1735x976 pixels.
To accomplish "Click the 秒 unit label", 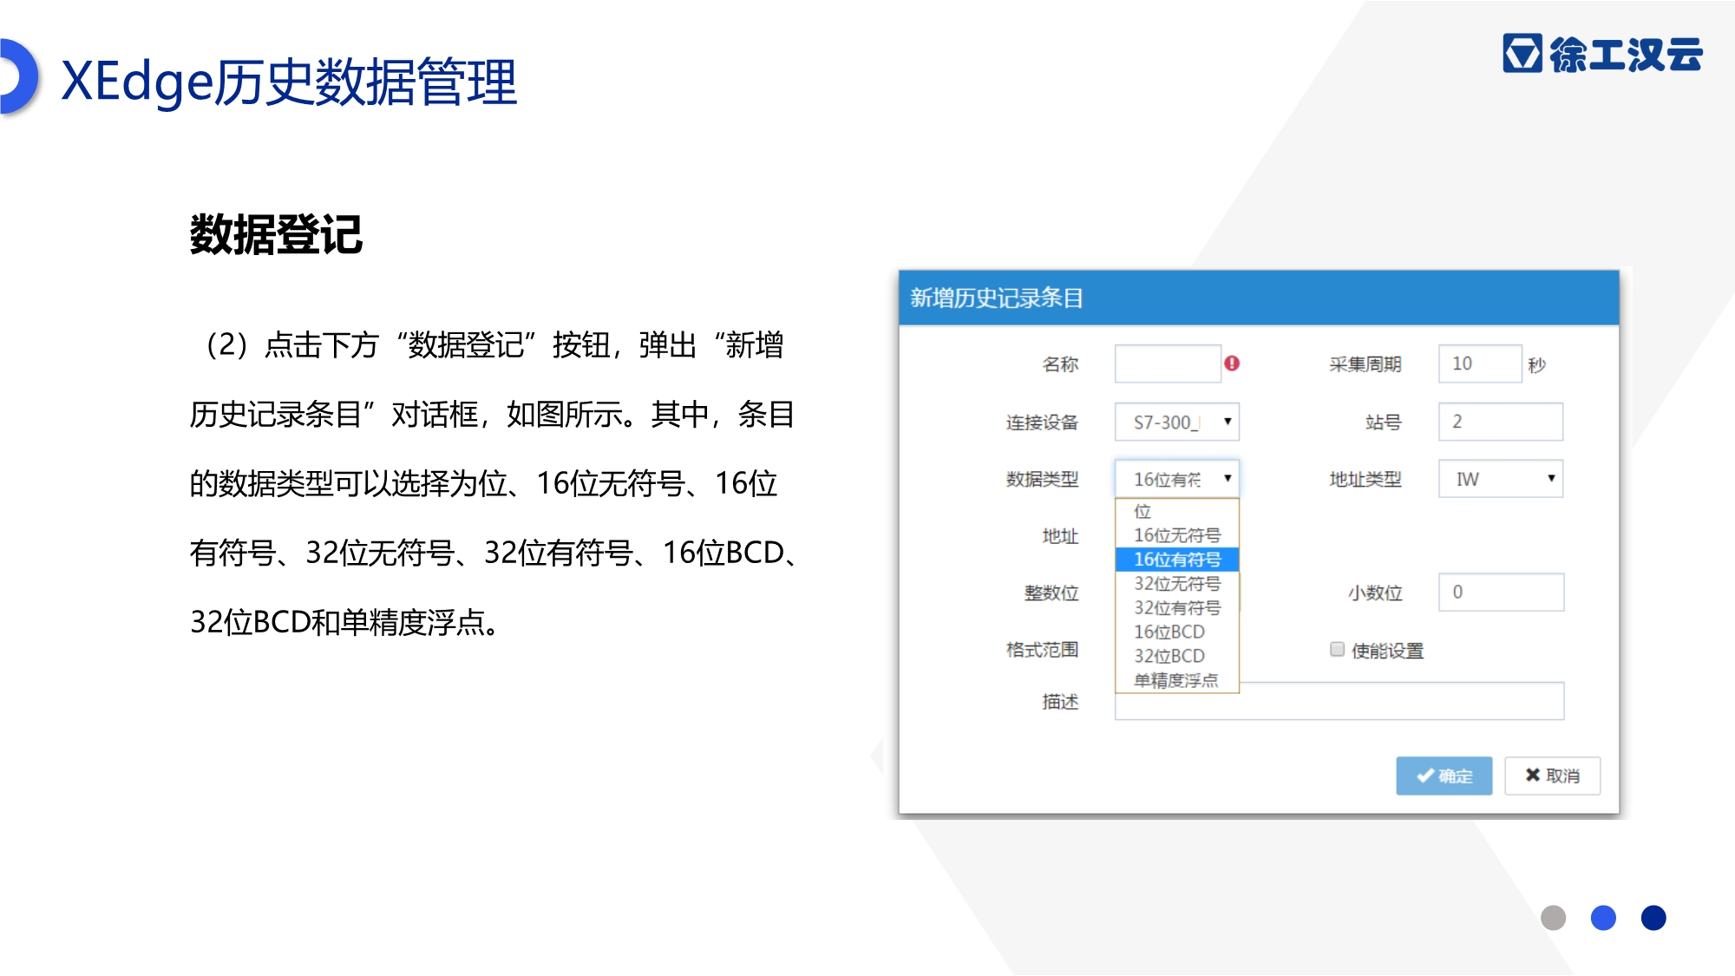I will (x=1537, y=364).
